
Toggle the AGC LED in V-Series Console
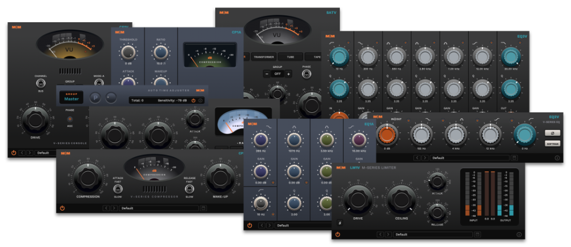coord(70,119)
